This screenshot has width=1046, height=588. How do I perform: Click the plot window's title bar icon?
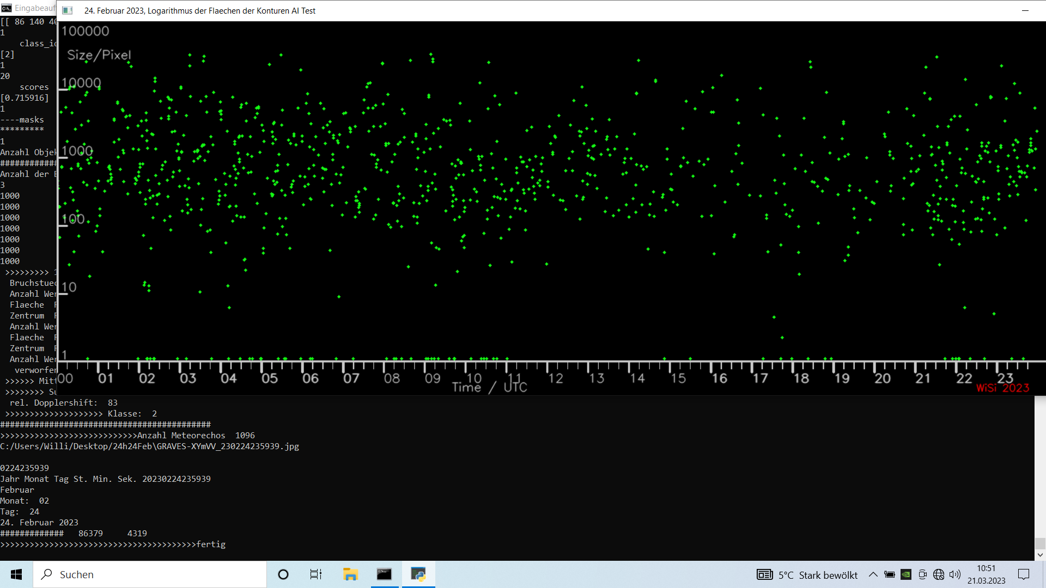68,10
